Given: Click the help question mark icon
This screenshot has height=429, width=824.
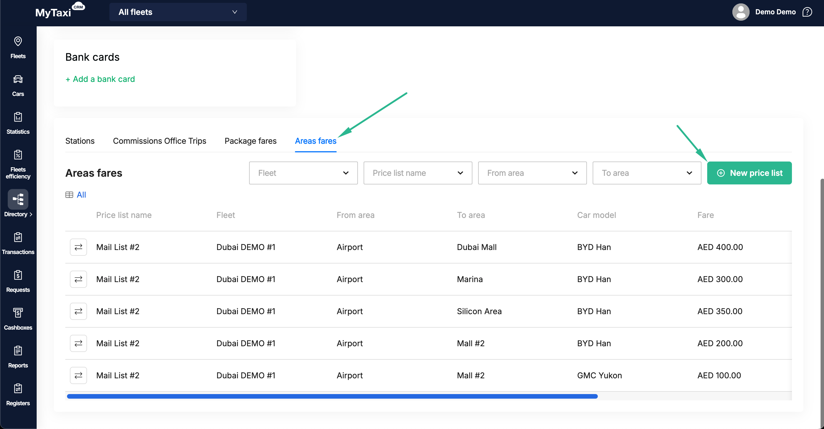Looking at the screenshot, I should 807,12.
